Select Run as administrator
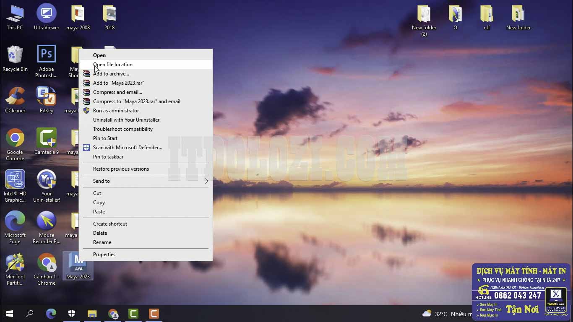The width and height of the screenshot is (573, 322). pyautogui.click(x=116, y=111)
